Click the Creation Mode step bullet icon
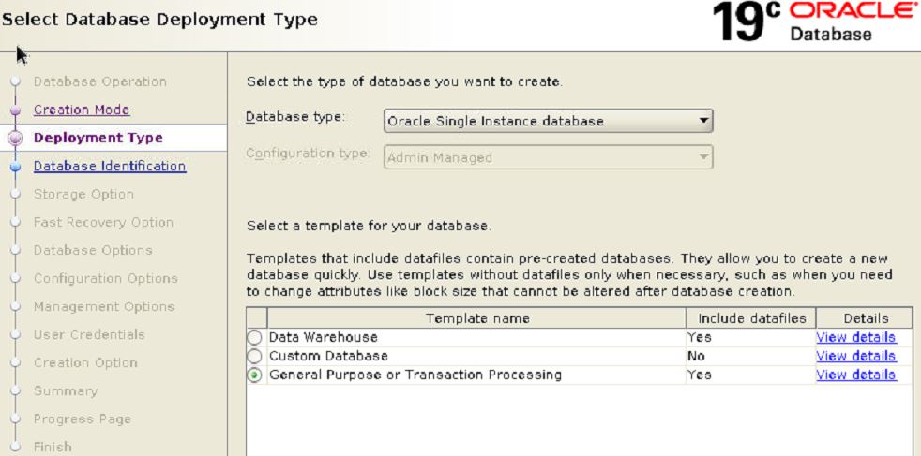The width and height of the screenshot is (921, 456). pyautogui.click(x=15, y=110)
